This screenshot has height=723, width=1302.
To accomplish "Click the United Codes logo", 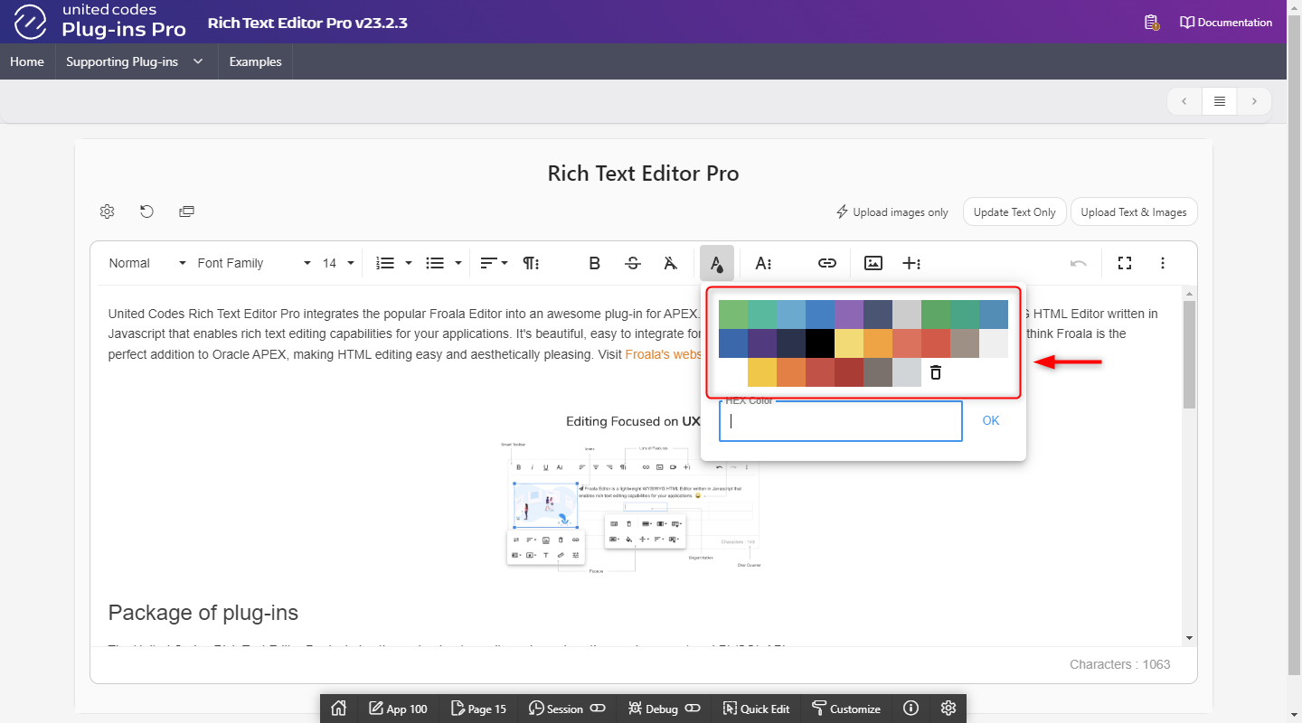I will (99, 22).
